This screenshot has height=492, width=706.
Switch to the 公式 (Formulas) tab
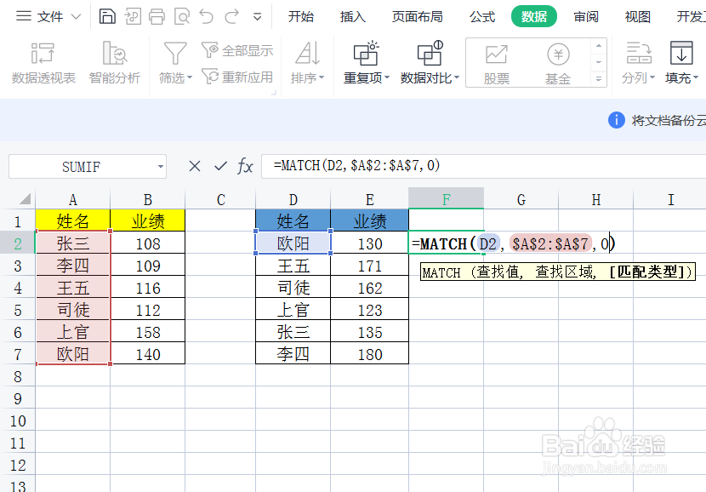pyautogui.click(x=481, y=16)
